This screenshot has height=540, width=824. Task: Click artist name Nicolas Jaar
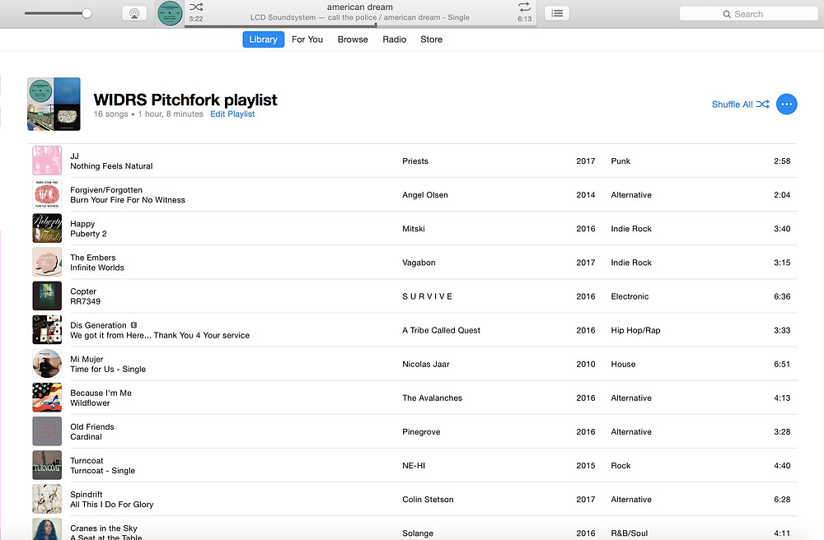click(426, 364)
